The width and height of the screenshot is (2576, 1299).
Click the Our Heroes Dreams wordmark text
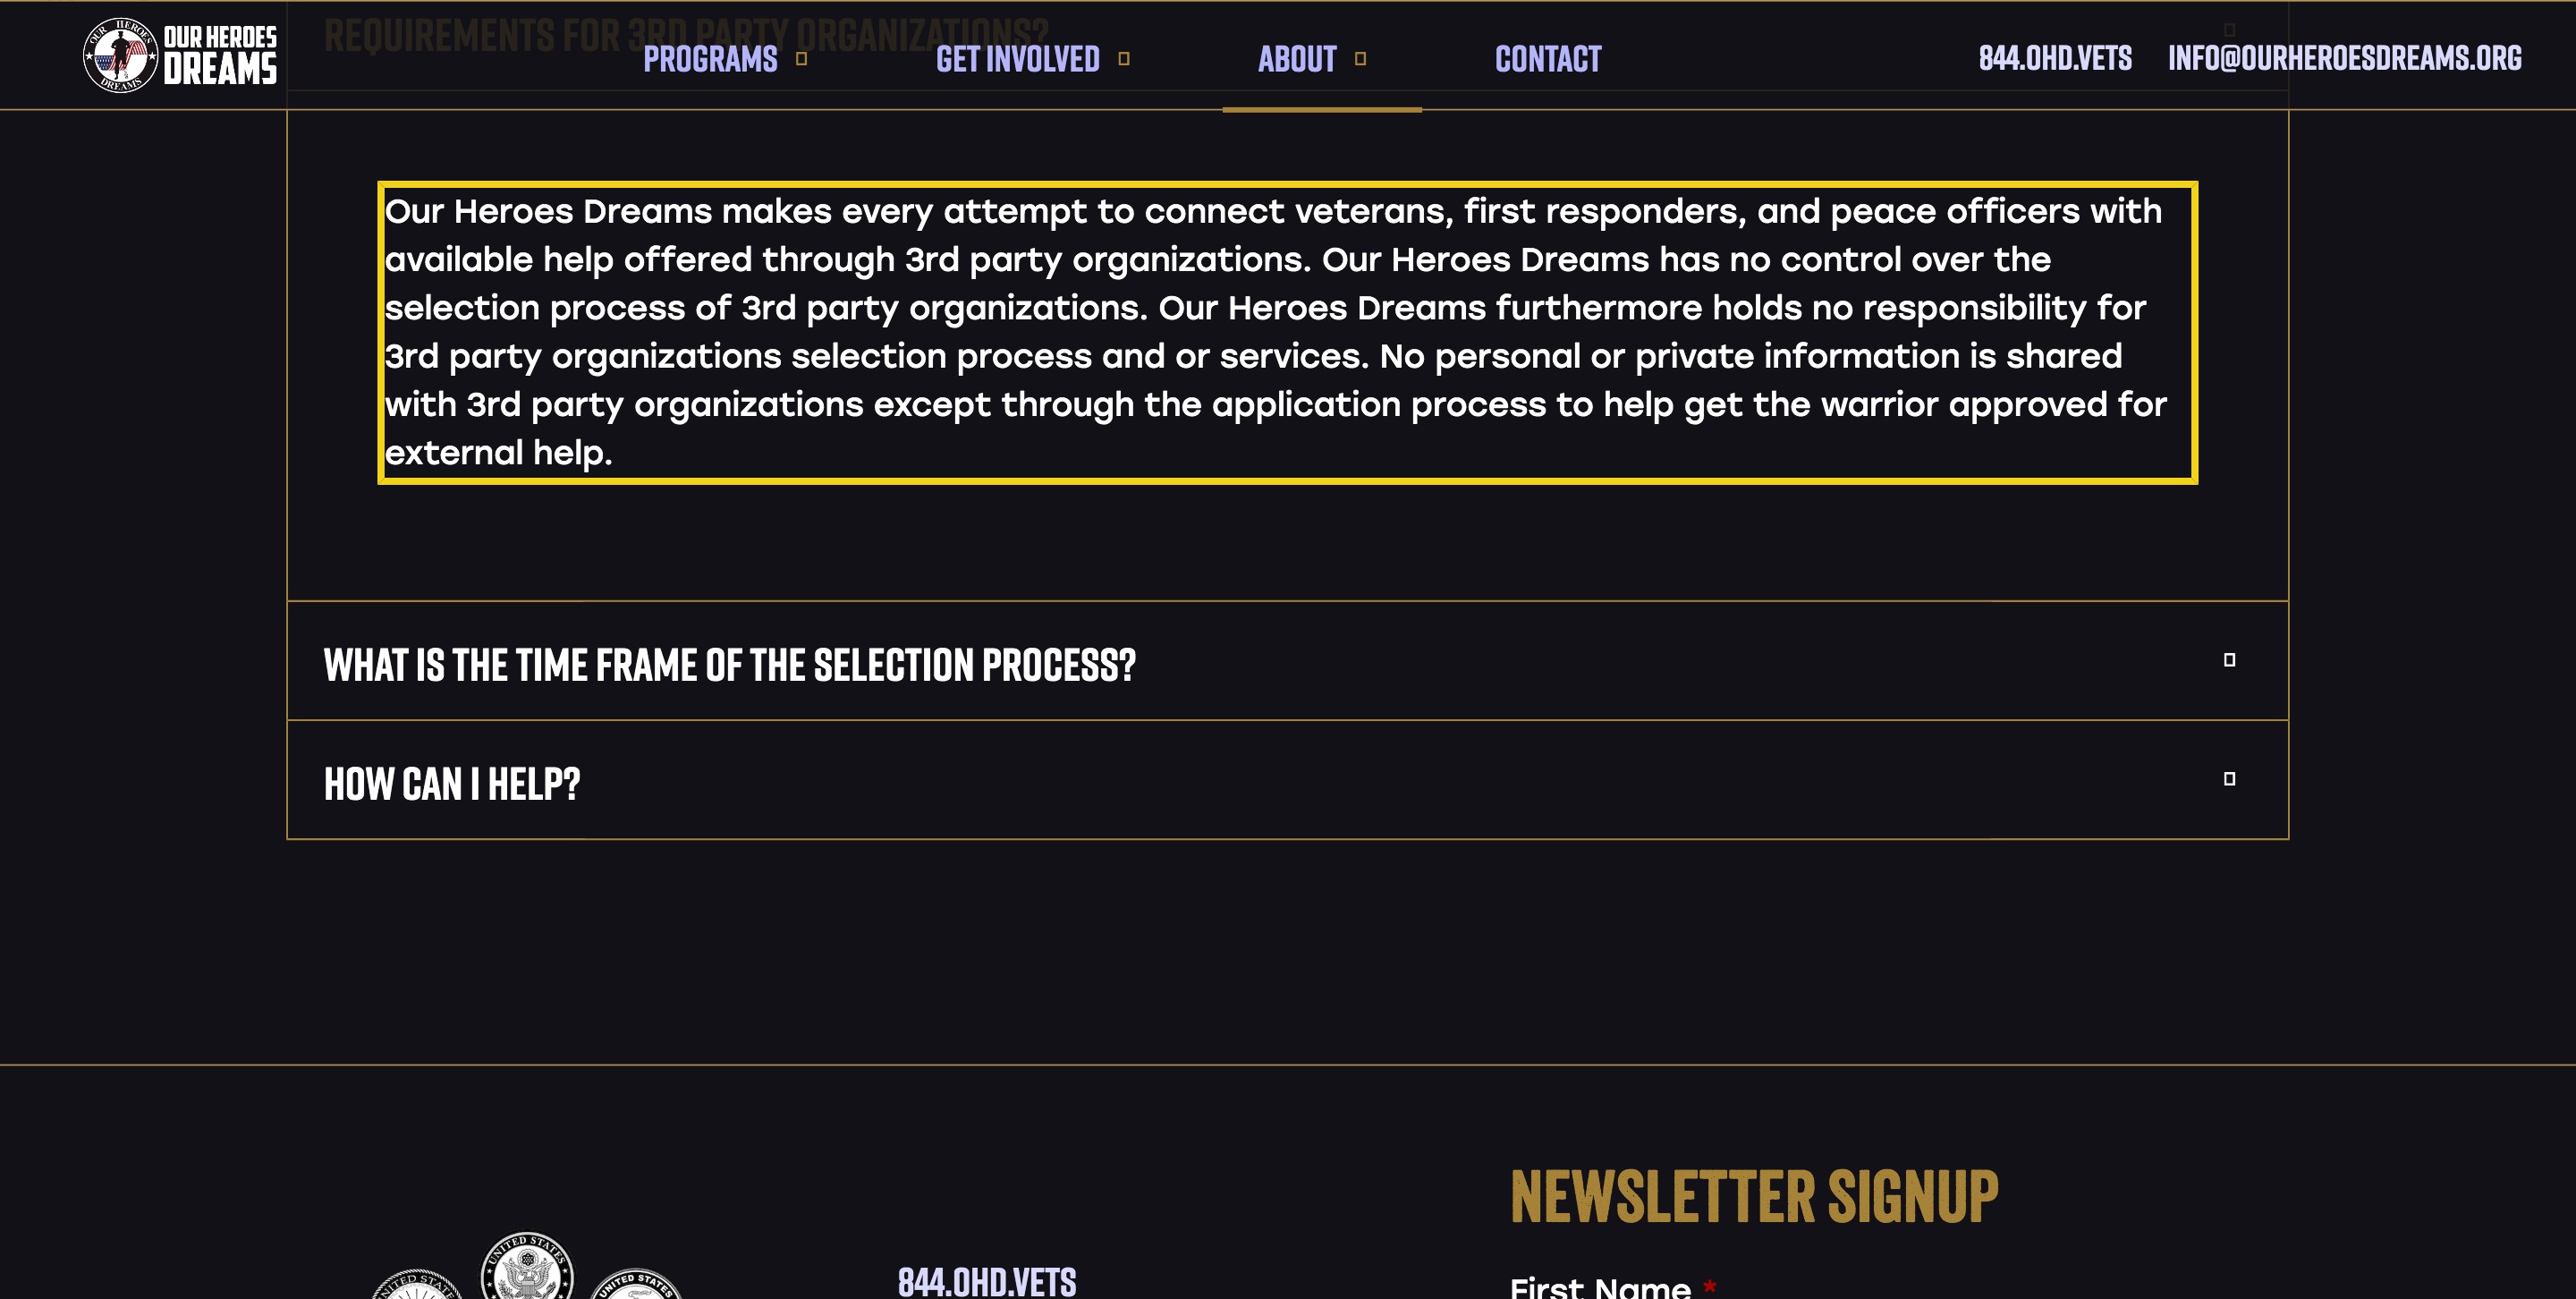pyautogui.click(x=220, y=55)
